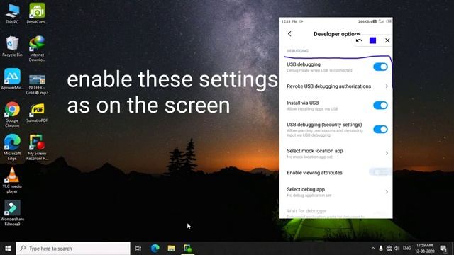Expand Select debug app chevron
Screen dimensions: 454x255
click(x=387, y=192)
